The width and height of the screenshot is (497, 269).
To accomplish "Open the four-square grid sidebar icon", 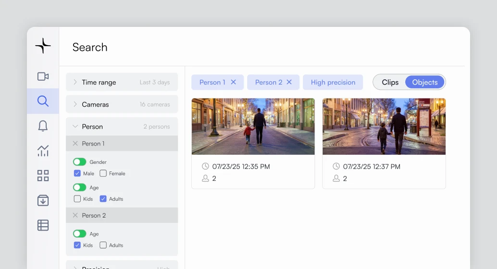I will tap(43, 175).
